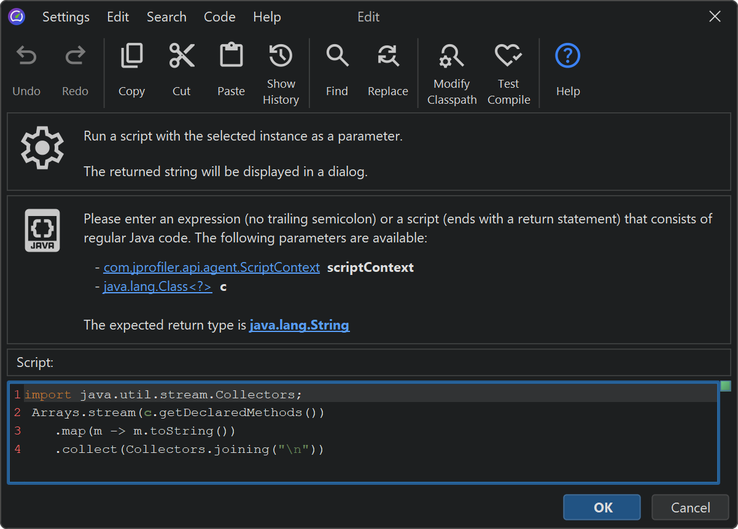Click the blue Help question mark icon

568,56
